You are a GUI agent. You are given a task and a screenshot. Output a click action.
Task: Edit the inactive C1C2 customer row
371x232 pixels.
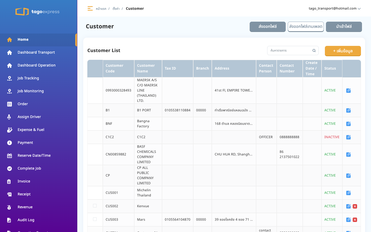(349, 137)
